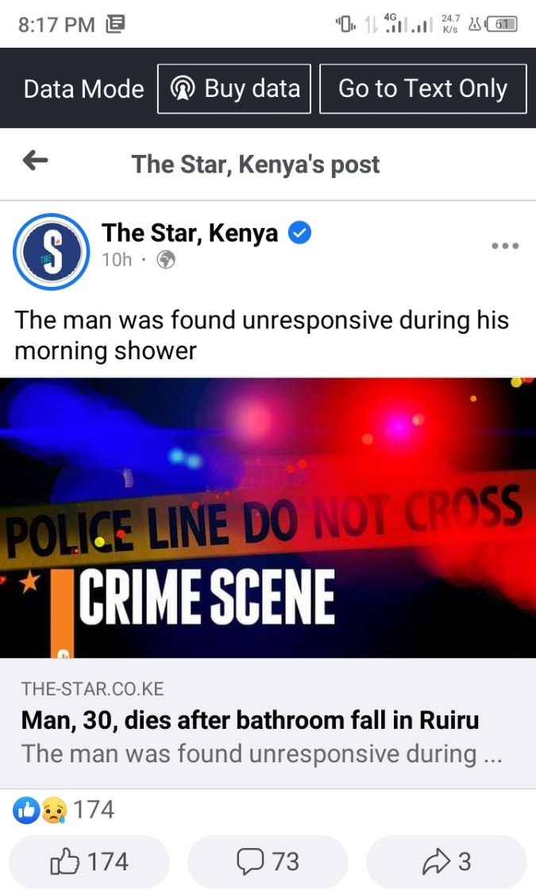Tap the blue verified badge
Screen dimensions: 536x895
tap(299, 233)
